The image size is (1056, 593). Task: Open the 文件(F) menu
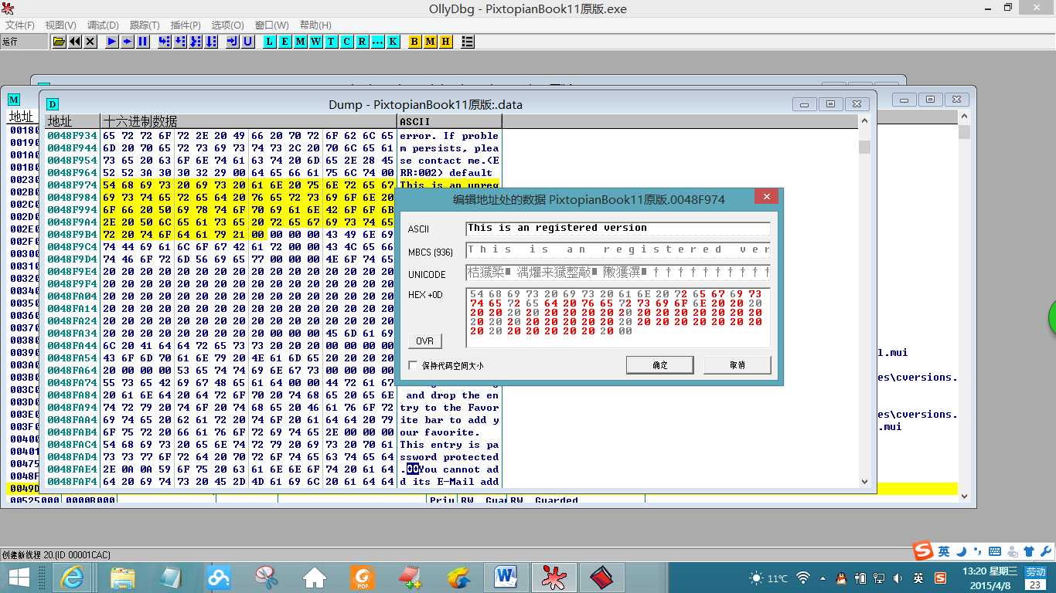20,25
